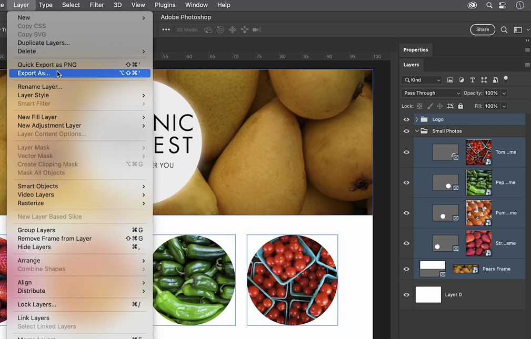Hide the Pum...me layer
The width and height of the screenshot is (531, 339).
point(406,213)
